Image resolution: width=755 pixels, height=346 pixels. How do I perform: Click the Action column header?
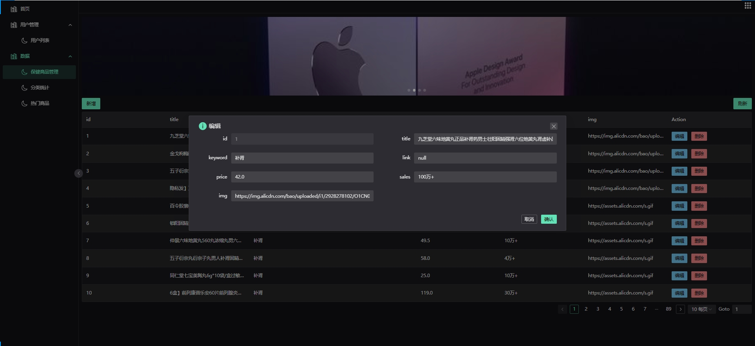[678, 120]
